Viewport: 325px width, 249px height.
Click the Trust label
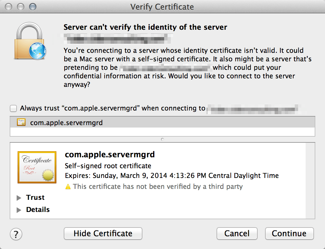coord(35,197)
